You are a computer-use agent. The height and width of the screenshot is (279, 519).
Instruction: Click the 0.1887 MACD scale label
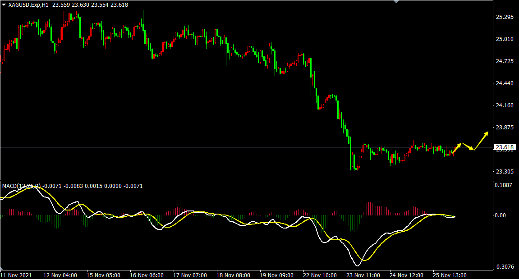tap(504, 185)
